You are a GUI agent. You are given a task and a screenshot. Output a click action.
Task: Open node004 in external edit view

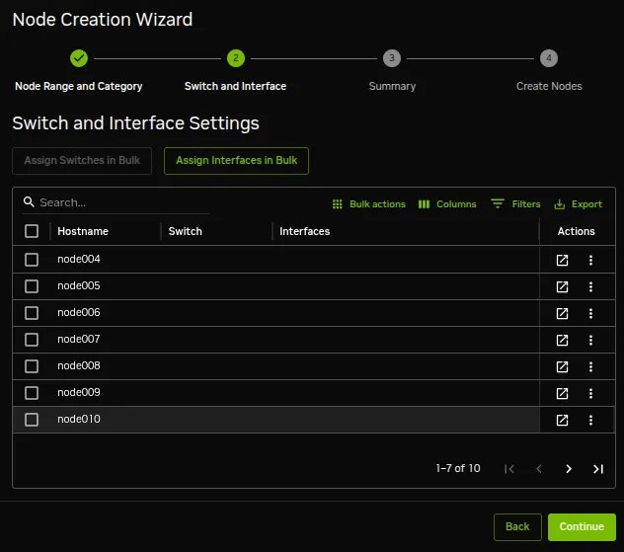point(562,261)
